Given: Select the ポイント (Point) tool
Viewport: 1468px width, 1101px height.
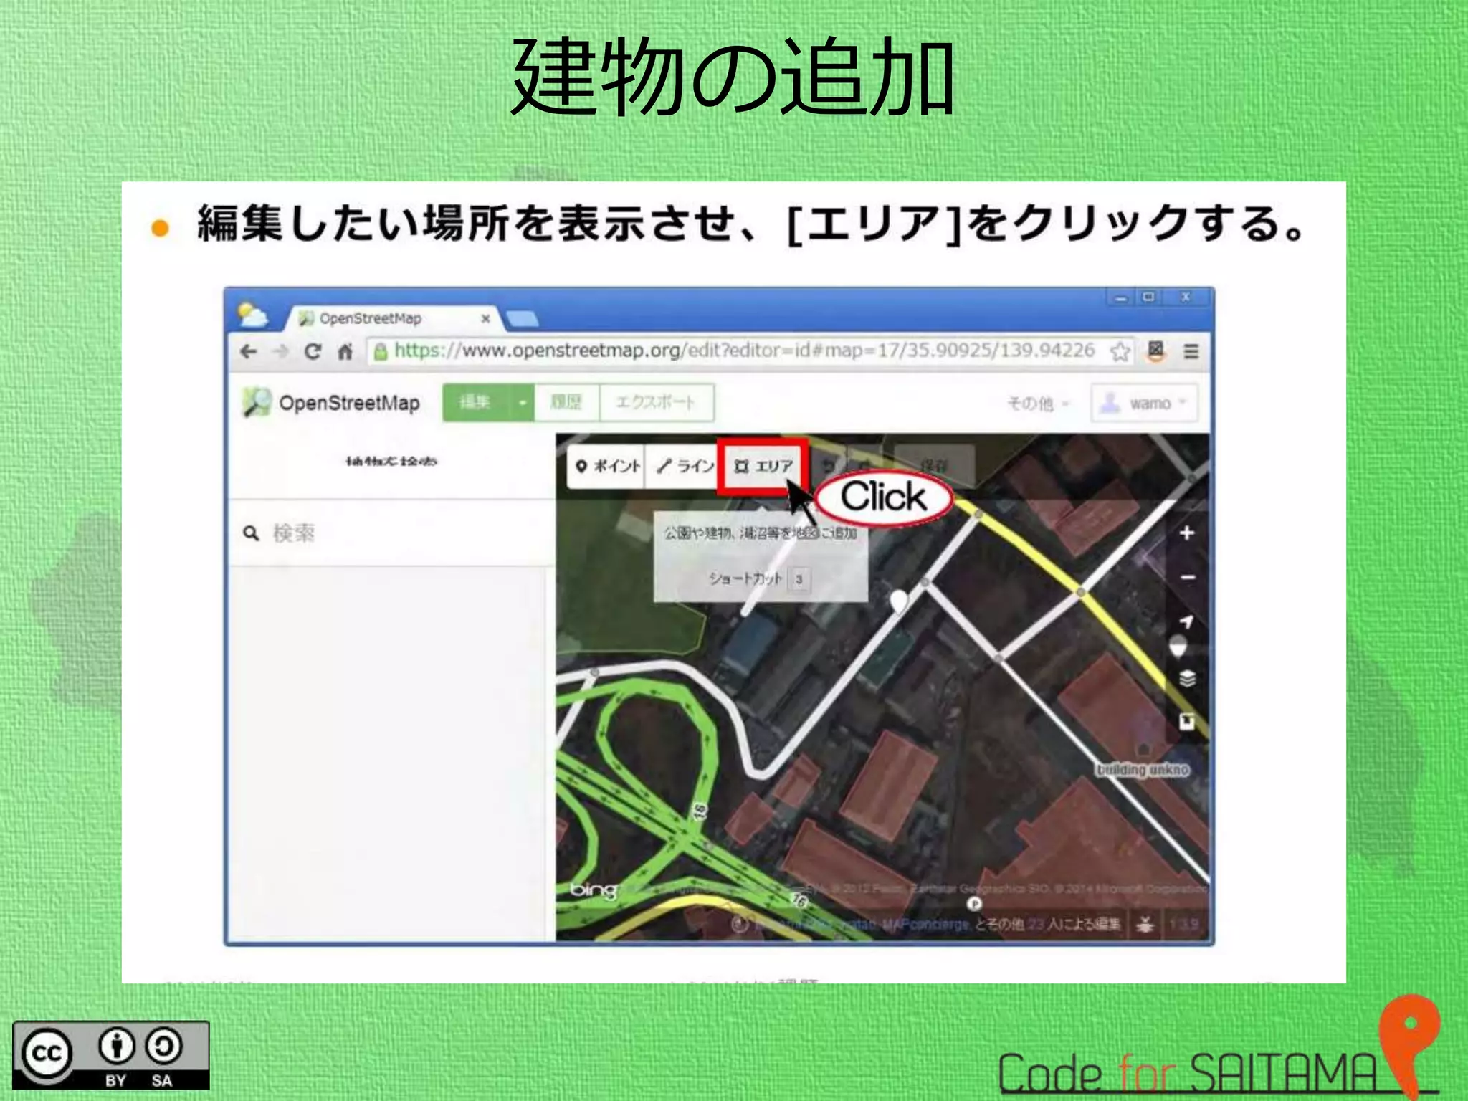Looking at the screenshot, I should 606,466.
